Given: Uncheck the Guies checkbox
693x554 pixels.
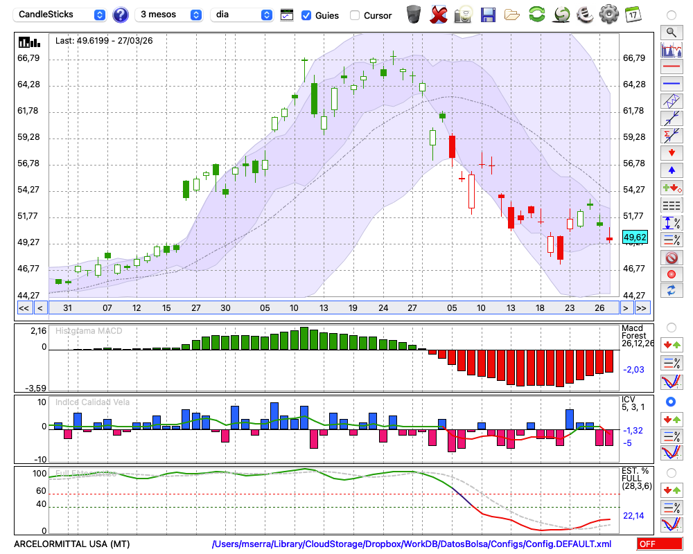Looking at the screenshot, I should (306, 15).
